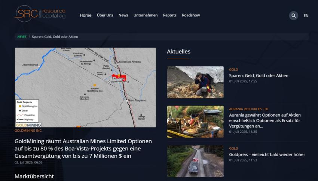Click the GOLDMINING INC. category label
This screenshot has height=181, width=318.
tap(28, 131)
